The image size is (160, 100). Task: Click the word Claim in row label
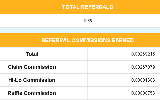pos(15,67)
